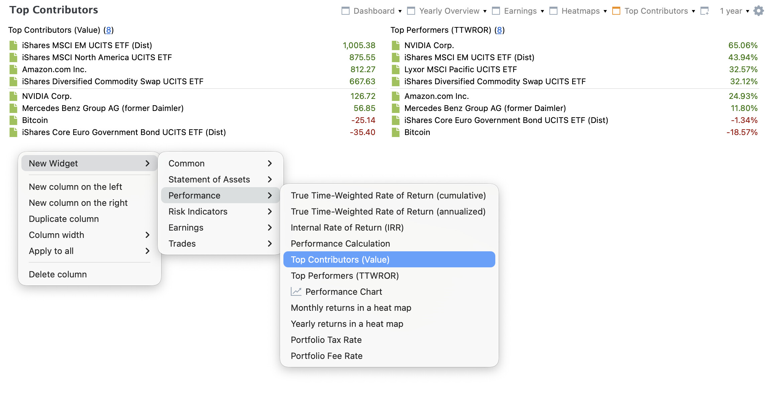
Task: Add Portfolio Tax Rate widget
Action: tap(389, 340)
